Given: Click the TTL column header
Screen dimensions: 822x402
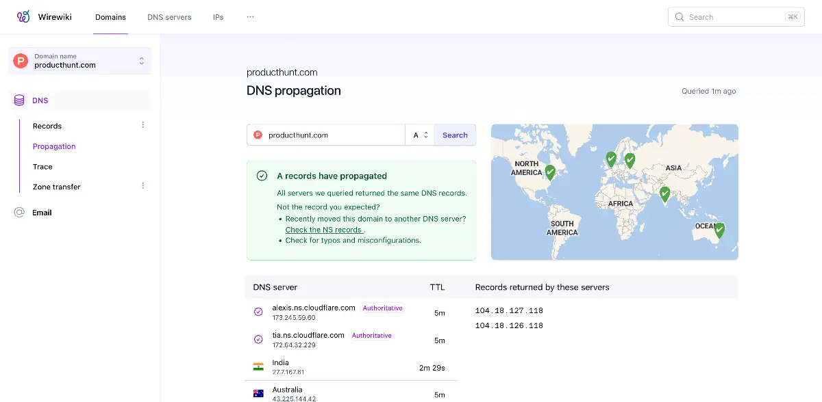Looking at the screenshot, I should coord(437,287).
